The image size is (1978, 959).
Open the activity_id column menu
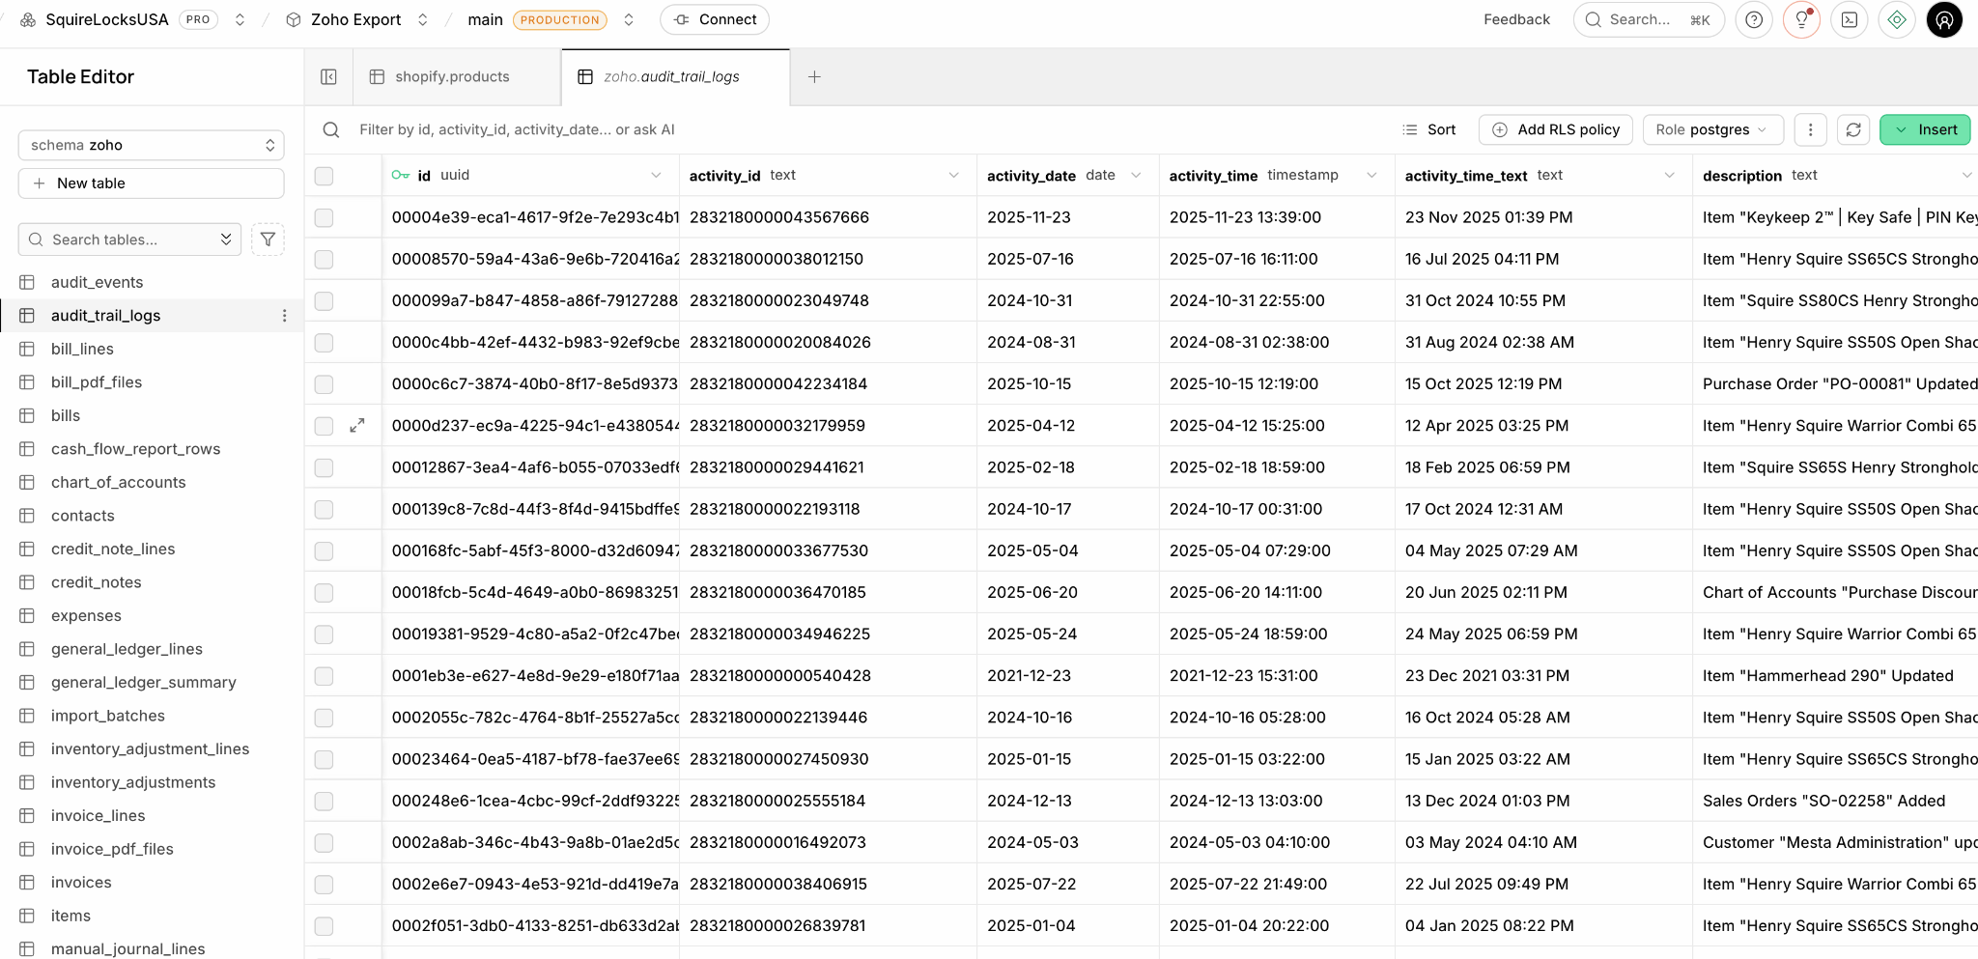pos(953,175)
